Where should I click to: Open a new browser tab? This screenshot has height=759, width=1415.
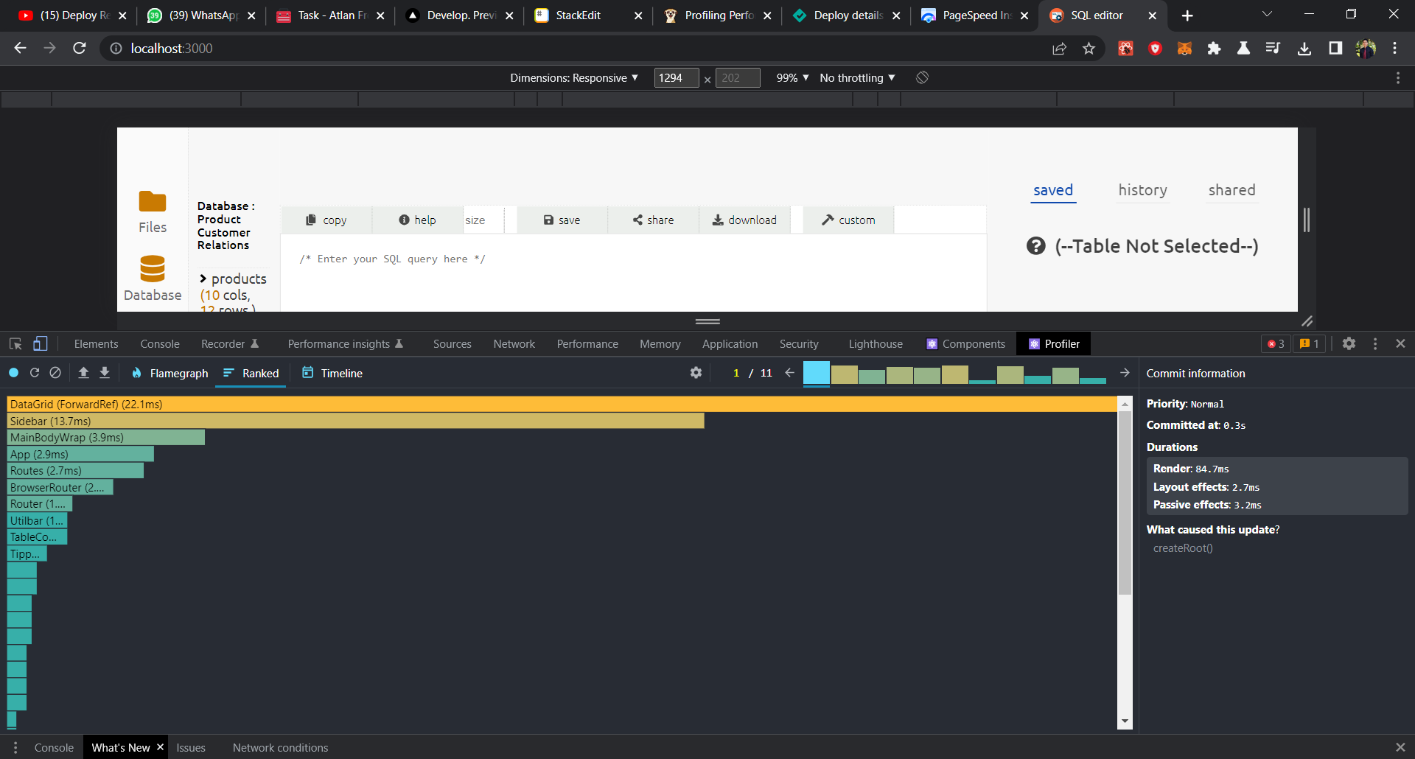point(1187,15)
